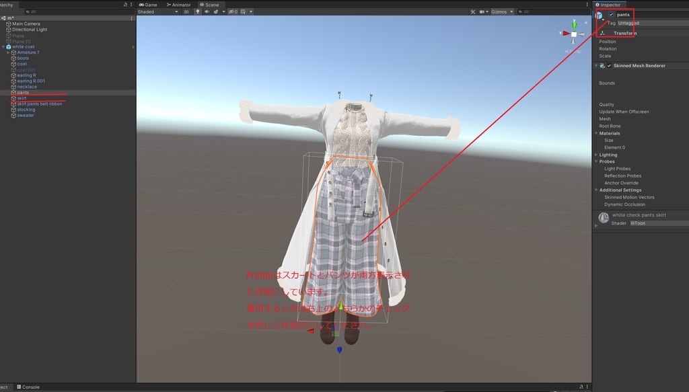Click the pants game object icon
The width and height of the screenshot is (689, 392).
[600, 16]
